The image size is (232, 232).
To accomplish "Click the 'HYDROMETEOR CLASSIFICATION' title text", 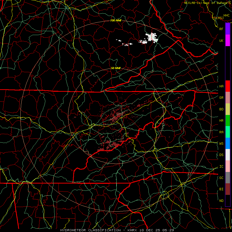I will tap(90, 230).
